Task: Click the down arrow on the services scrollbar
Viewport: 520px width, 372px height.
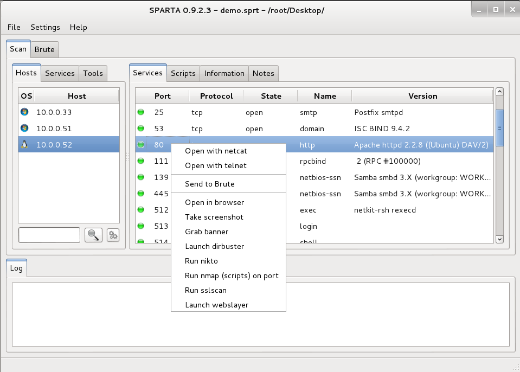Action: (x=499, y=239)
